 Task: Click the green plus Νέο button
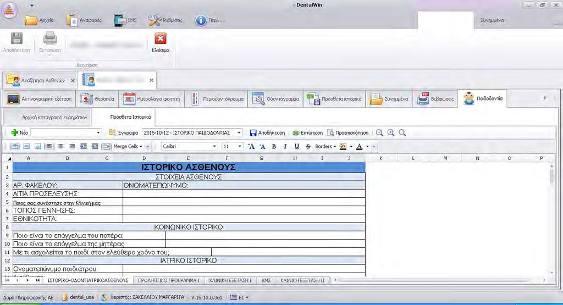pos(19,133)
